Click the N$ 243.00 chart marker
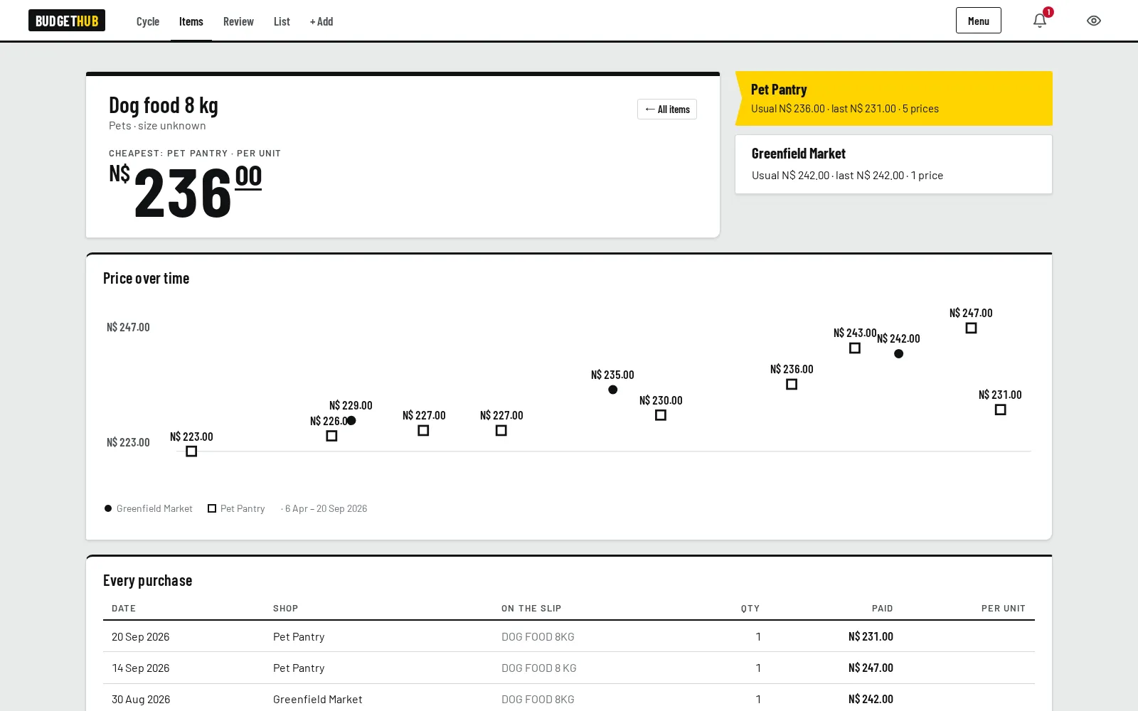Viewport: 1138px width, 711px height. point(855,348)
